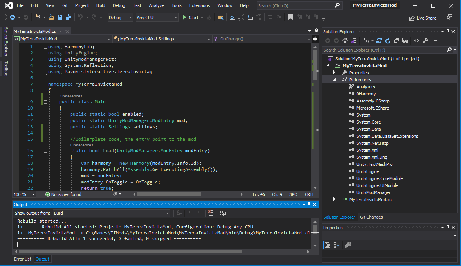
Task: Open the Debug menu
Action: pyautogui.click(x=119, y=5)
